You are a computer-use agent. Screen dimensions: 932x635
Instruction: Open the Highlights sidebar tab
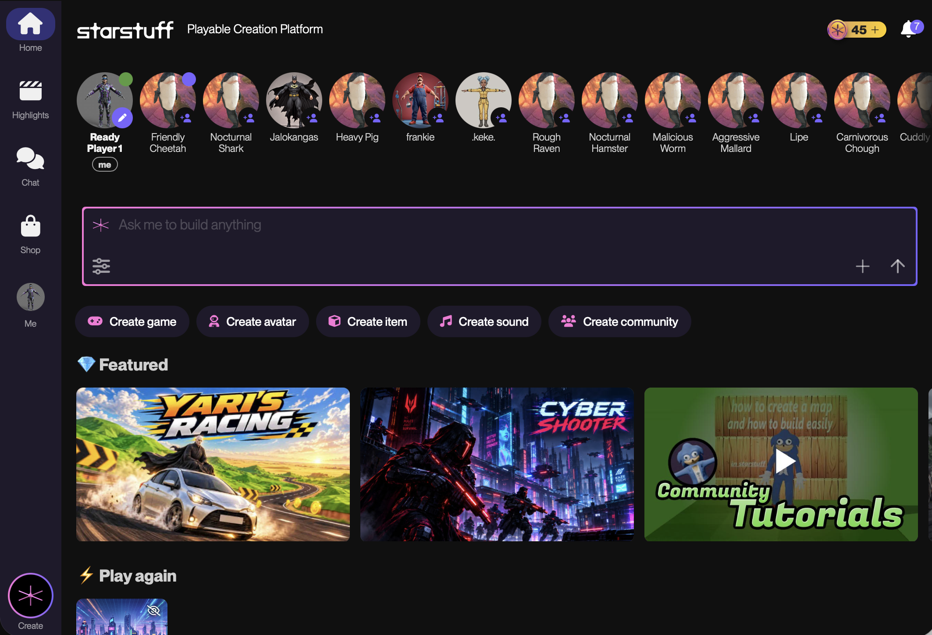[x=30, y=100]
